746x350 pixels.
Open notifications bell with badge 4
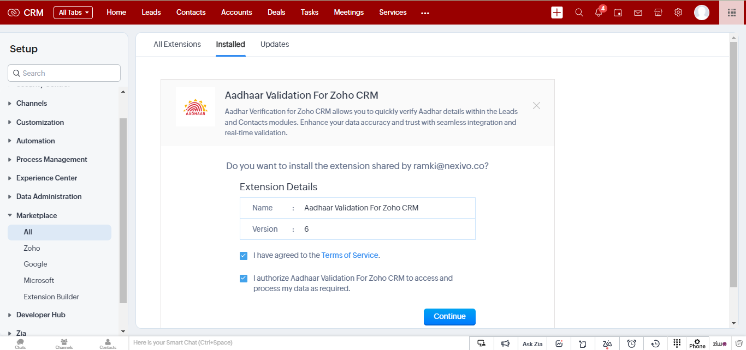pyautogui.click(x=600, y=12)
